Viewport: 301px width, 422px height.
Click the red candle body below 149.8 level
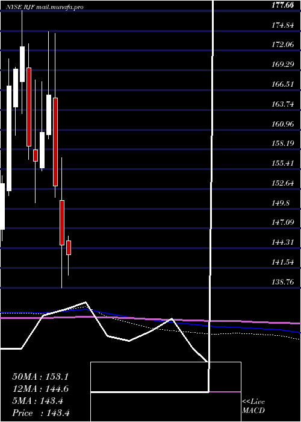pos(62,222)
